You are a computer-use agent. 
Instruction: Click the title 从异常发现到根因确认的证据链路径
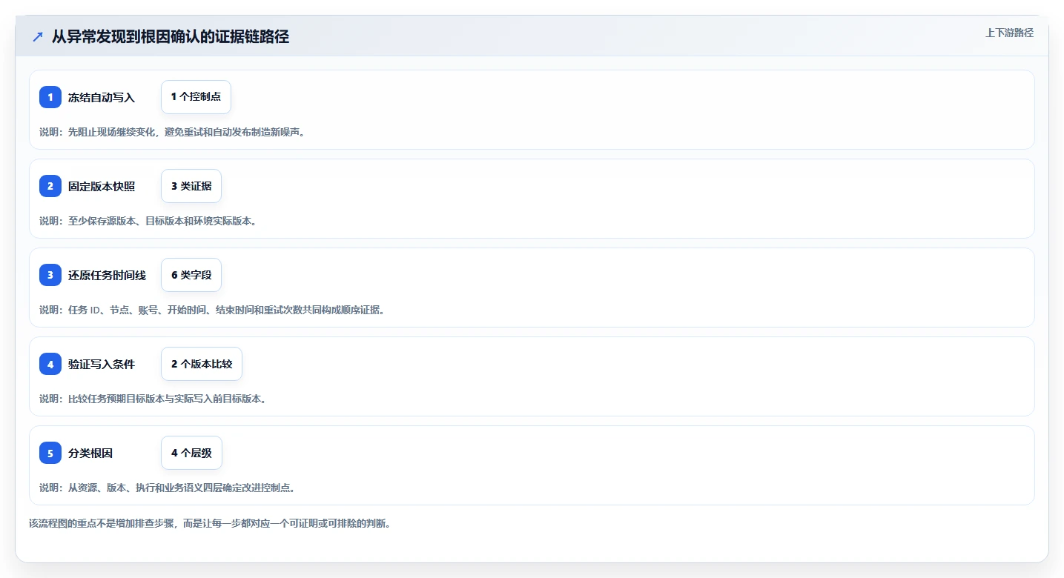click(x=171, y=36)
